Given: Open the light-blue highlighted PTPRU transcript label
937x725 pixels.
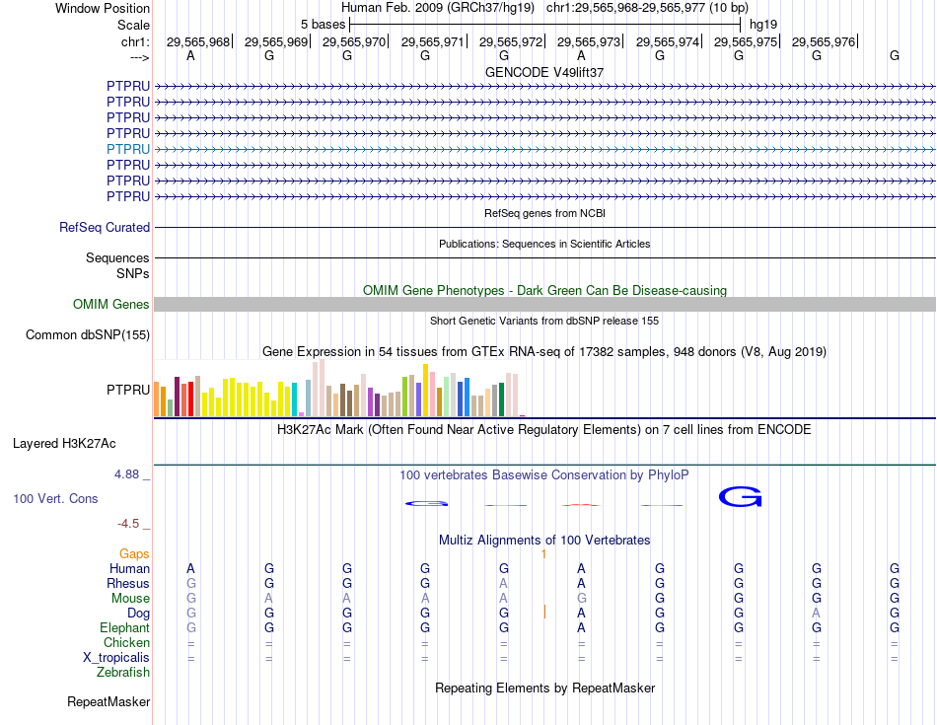Looking at the screenshot, I should point(128,149).
